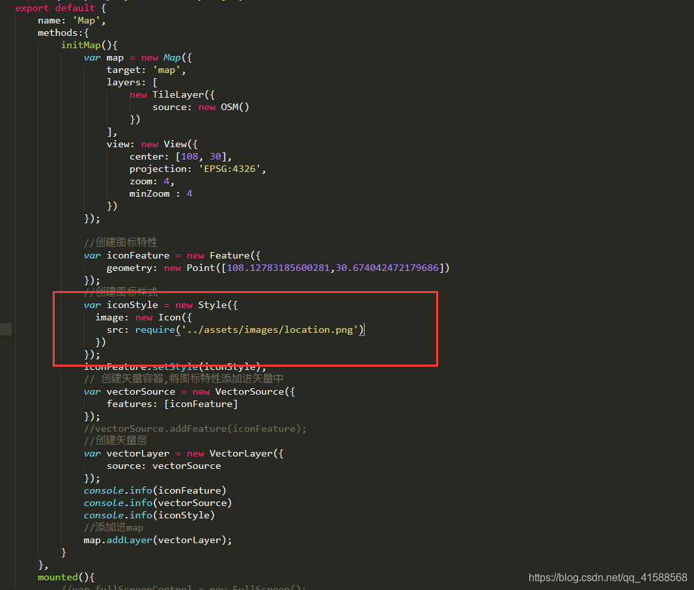Click 'var iconFeature = new Feature({' line
The height and width of the screenshot is (590, 694).
pos(172,255)
